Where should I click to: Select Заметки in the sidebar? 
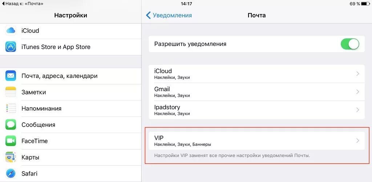[x=71, y=92]
